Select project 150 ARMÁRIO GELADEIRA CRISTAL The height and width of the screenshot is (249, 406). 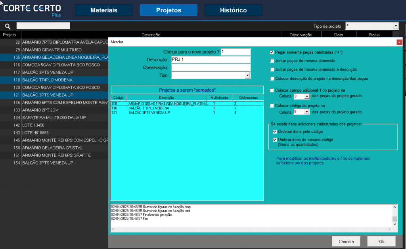click(x=54, y=147)
